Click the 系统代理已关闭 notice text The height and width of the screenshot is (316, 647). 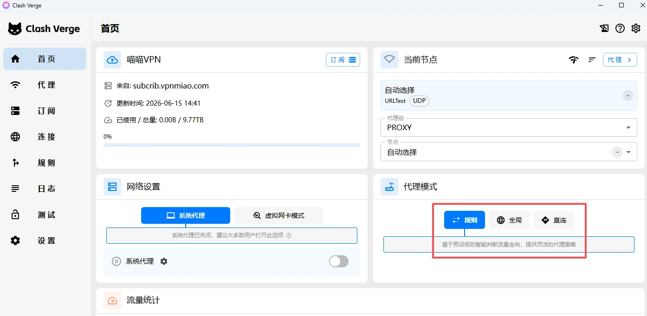(x=228, y=235)
